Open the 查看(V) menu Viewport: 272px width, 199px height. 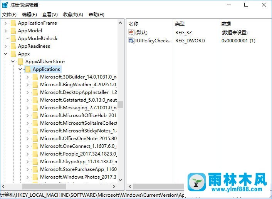pos(50,15)
